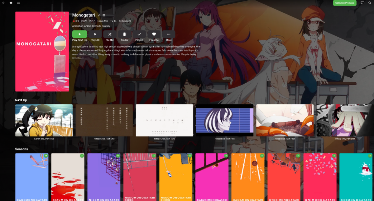Open the Cast to device icon
Screen dimensions: 374x201
coord(362,3)
